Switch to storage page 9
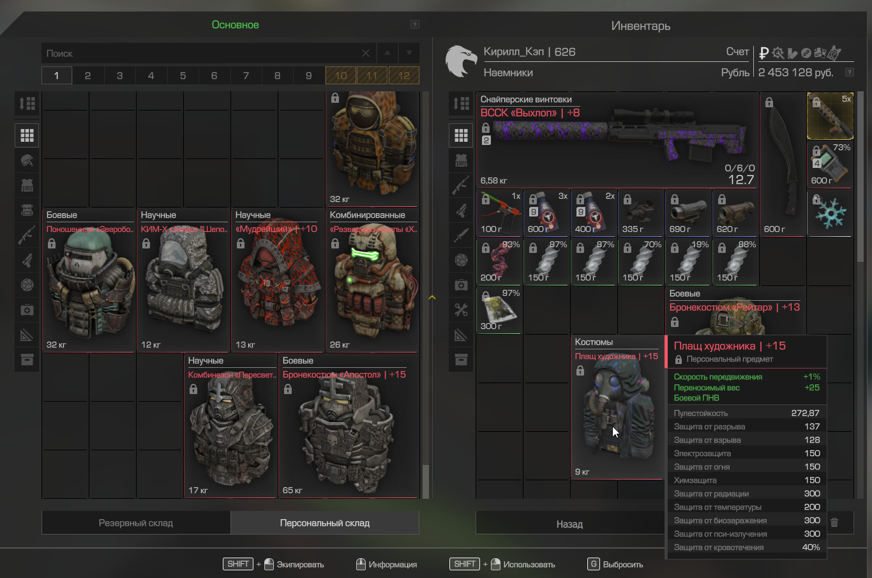The width and height of the screenshot is (872, 578). pos(309,75)
